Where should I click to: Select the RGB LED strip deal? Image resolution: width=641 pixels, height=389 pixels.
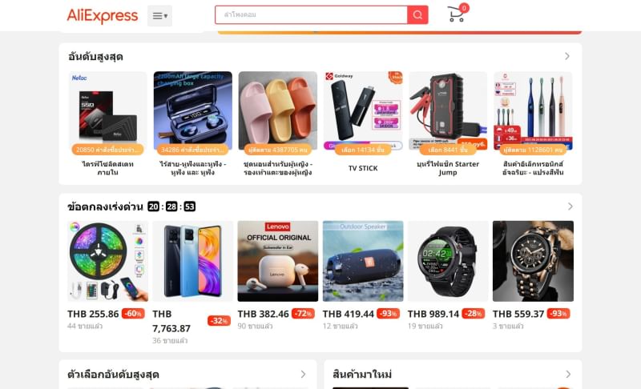tap(108, 261)
